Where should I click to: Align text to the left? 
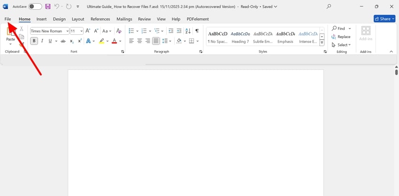click(131, 41)
